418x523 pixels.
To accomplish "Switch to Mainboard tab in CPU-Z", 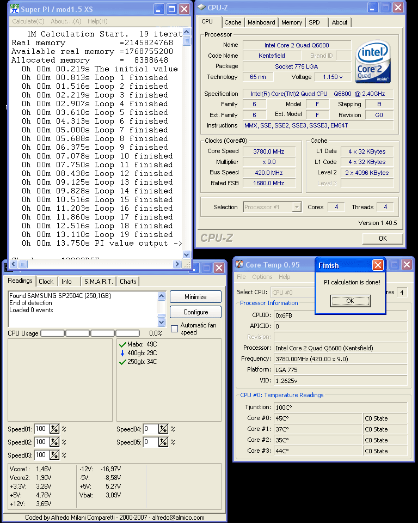I will click(261, 22).
